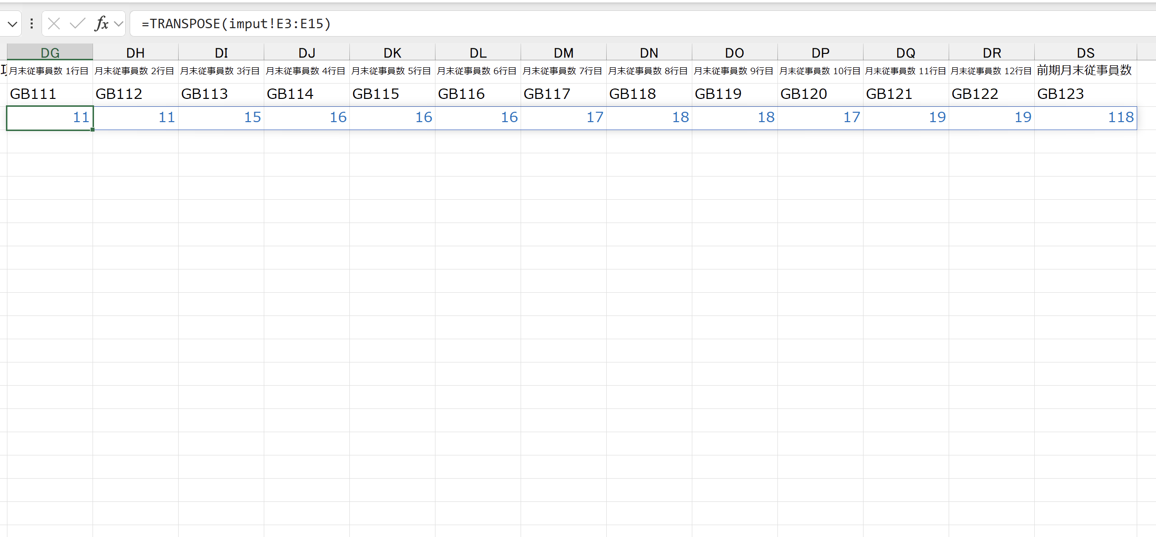
Task: Click the fx Insert Function icon
Action: point(101,23)
